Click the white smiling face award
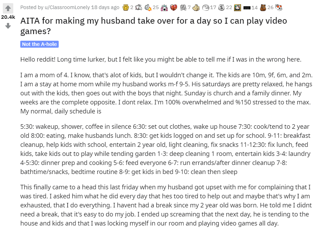This screenshot has height=229, width=320. point(206,8)
